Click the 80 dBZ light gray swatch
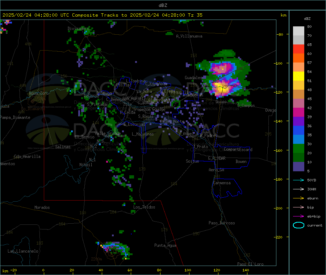 pos(298,31)
